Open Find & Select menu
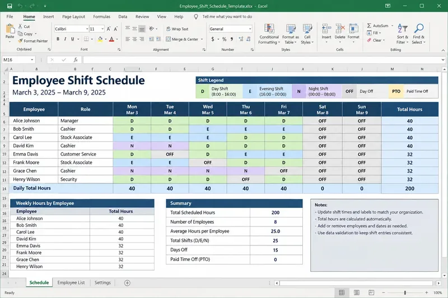This screenshot has height=298, width=448. click(418, 34)
